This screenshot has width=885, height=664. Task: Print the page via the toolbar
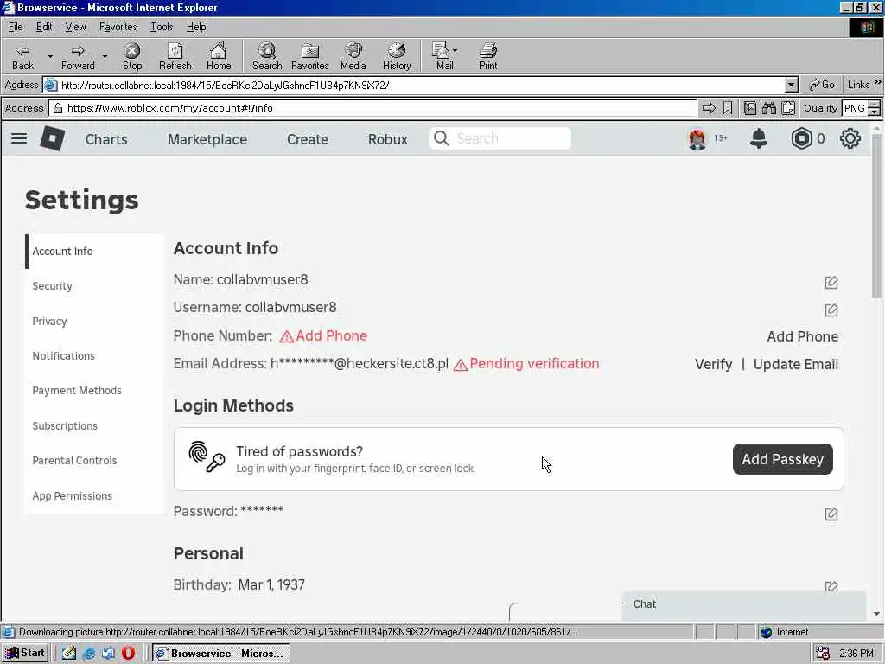(x=488, y=56)
